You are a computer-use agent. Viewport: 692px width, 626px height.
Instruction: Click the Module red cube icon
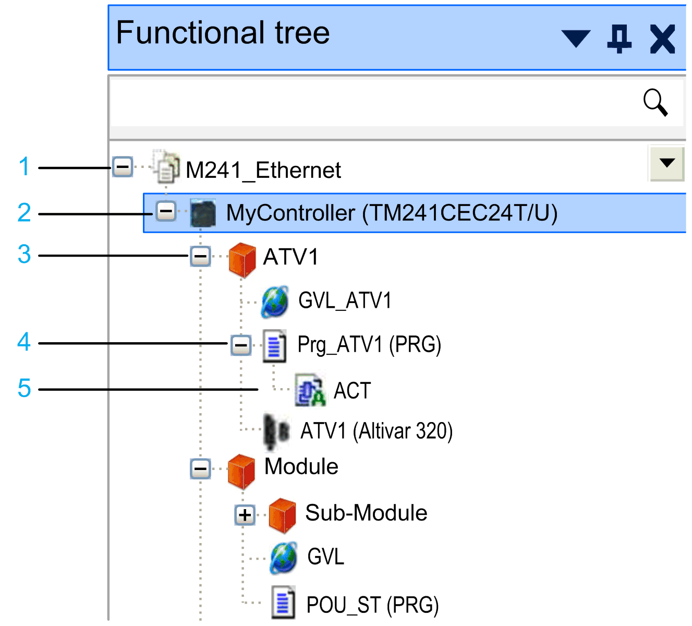[x=241, y=469]
